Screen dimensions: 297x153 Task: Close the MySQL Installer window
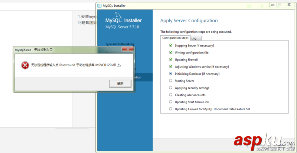click(x=289, y=5)
